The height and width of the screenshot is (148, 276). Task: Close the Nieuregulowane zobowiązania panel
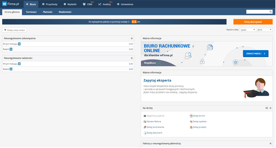pyautogui.click(x=132, y=38)
